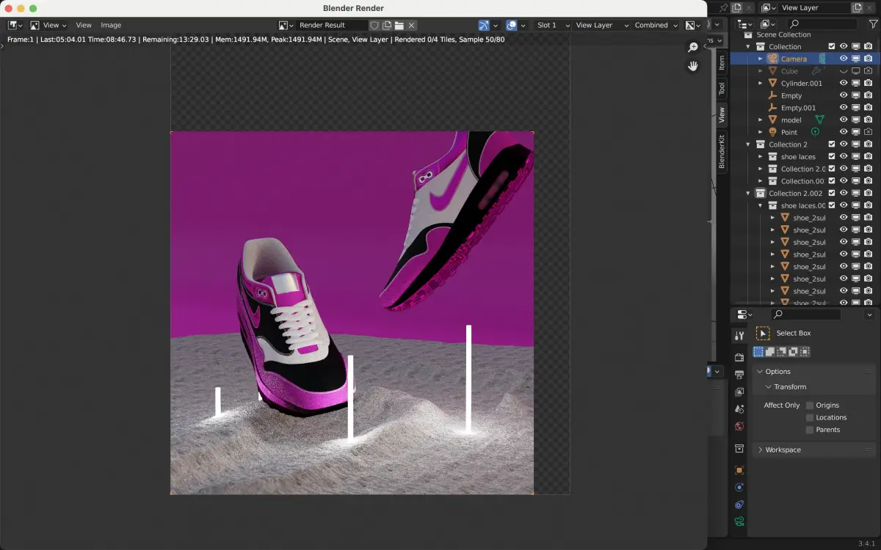Expand the Cylinder.001 object row
This screenshot has width=881, height=550.
click(761, 83)
